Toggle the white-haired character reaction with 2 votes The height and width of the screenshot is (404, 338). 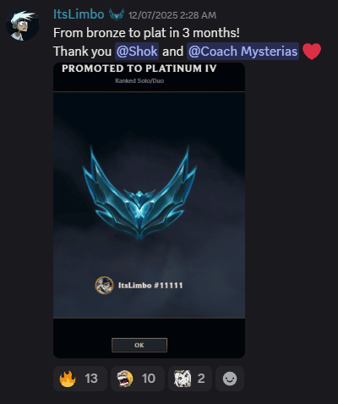point(190,379)
